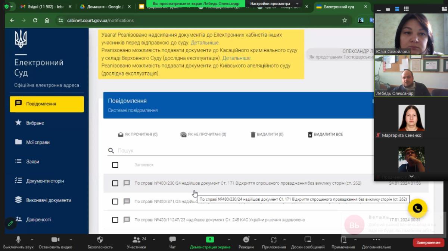Expand microphone options arrow next to mute
Viewport: 448px width, 251px height.
click(x=32, y=239)
